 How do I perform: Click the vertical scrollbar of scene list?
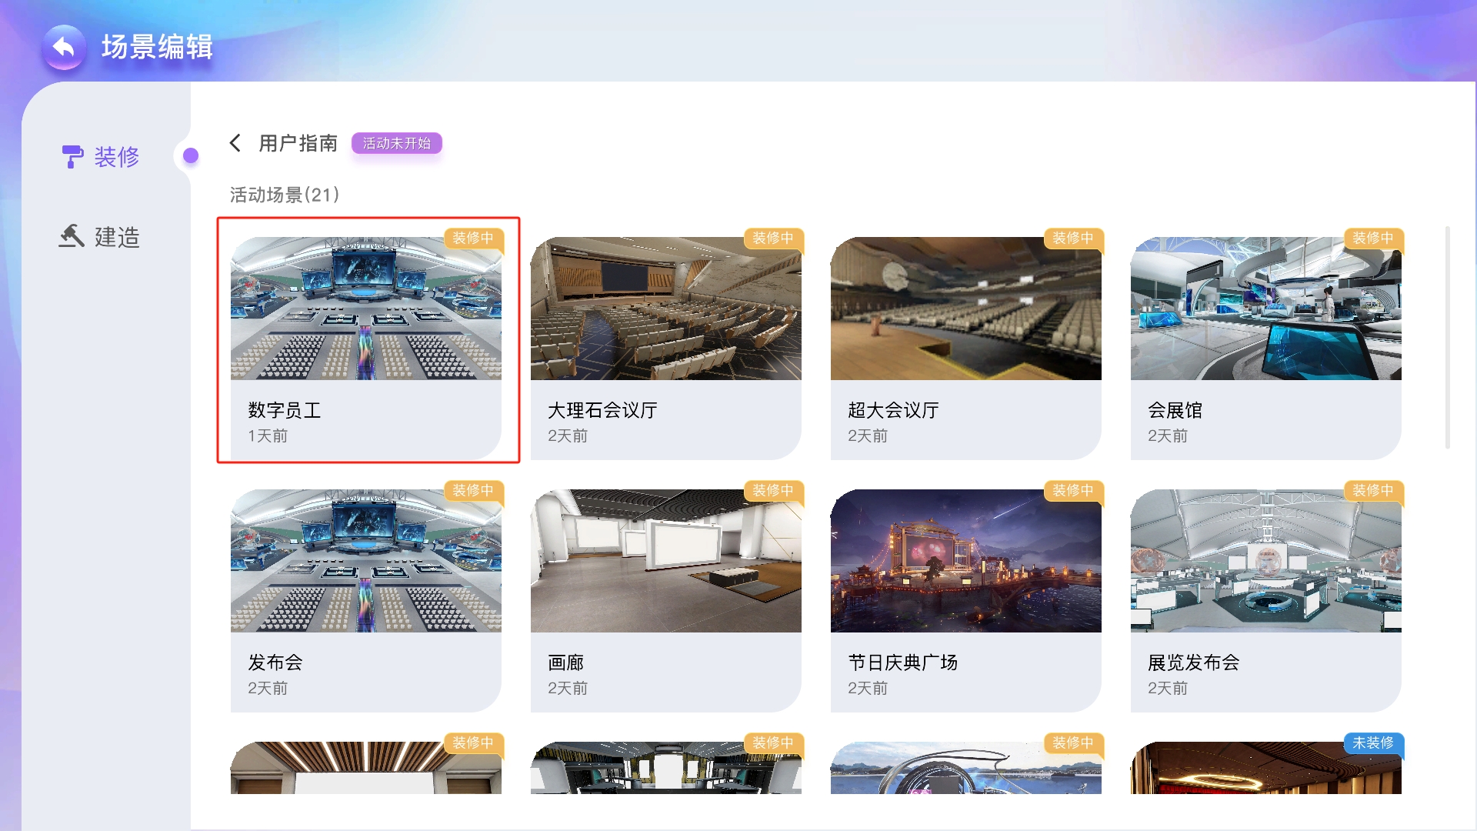coord(1447,338)
